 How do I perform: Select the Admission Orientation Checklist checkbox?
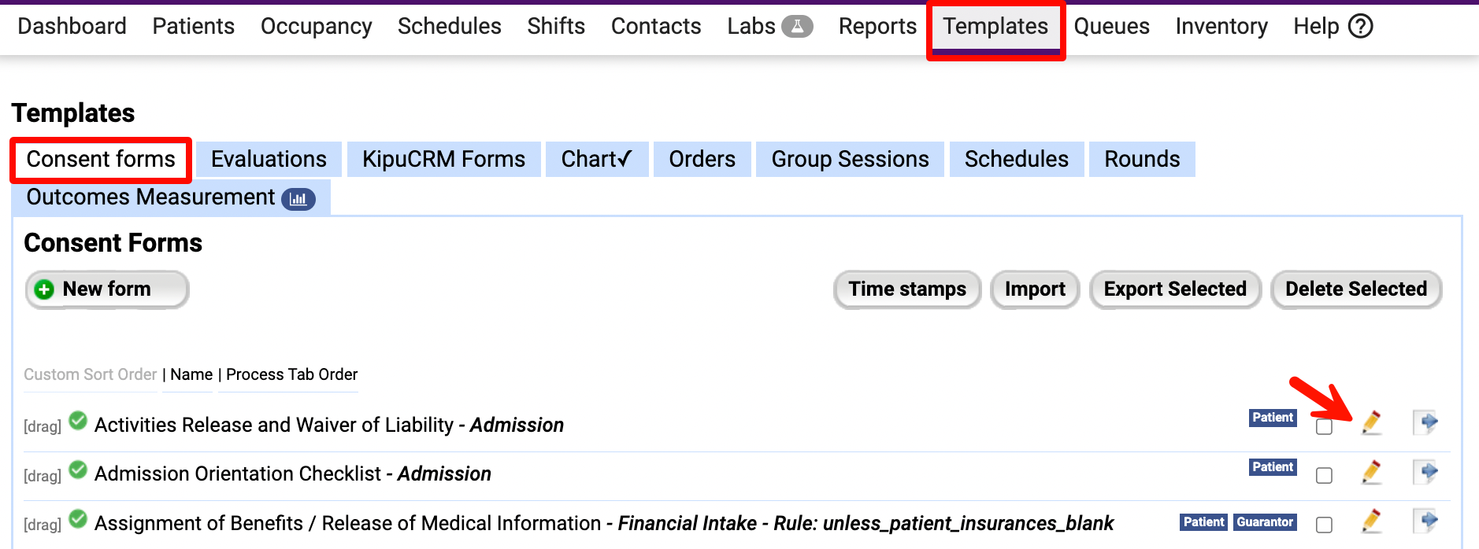coord(1325,476)
